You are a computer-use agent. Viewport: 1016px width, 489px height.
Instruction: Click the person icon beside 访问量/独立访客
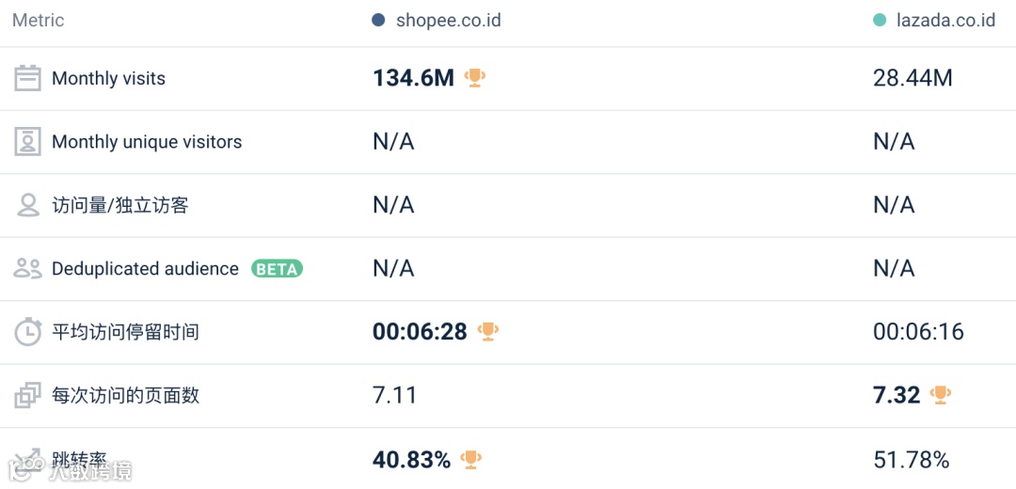click(x=27, y=205)
